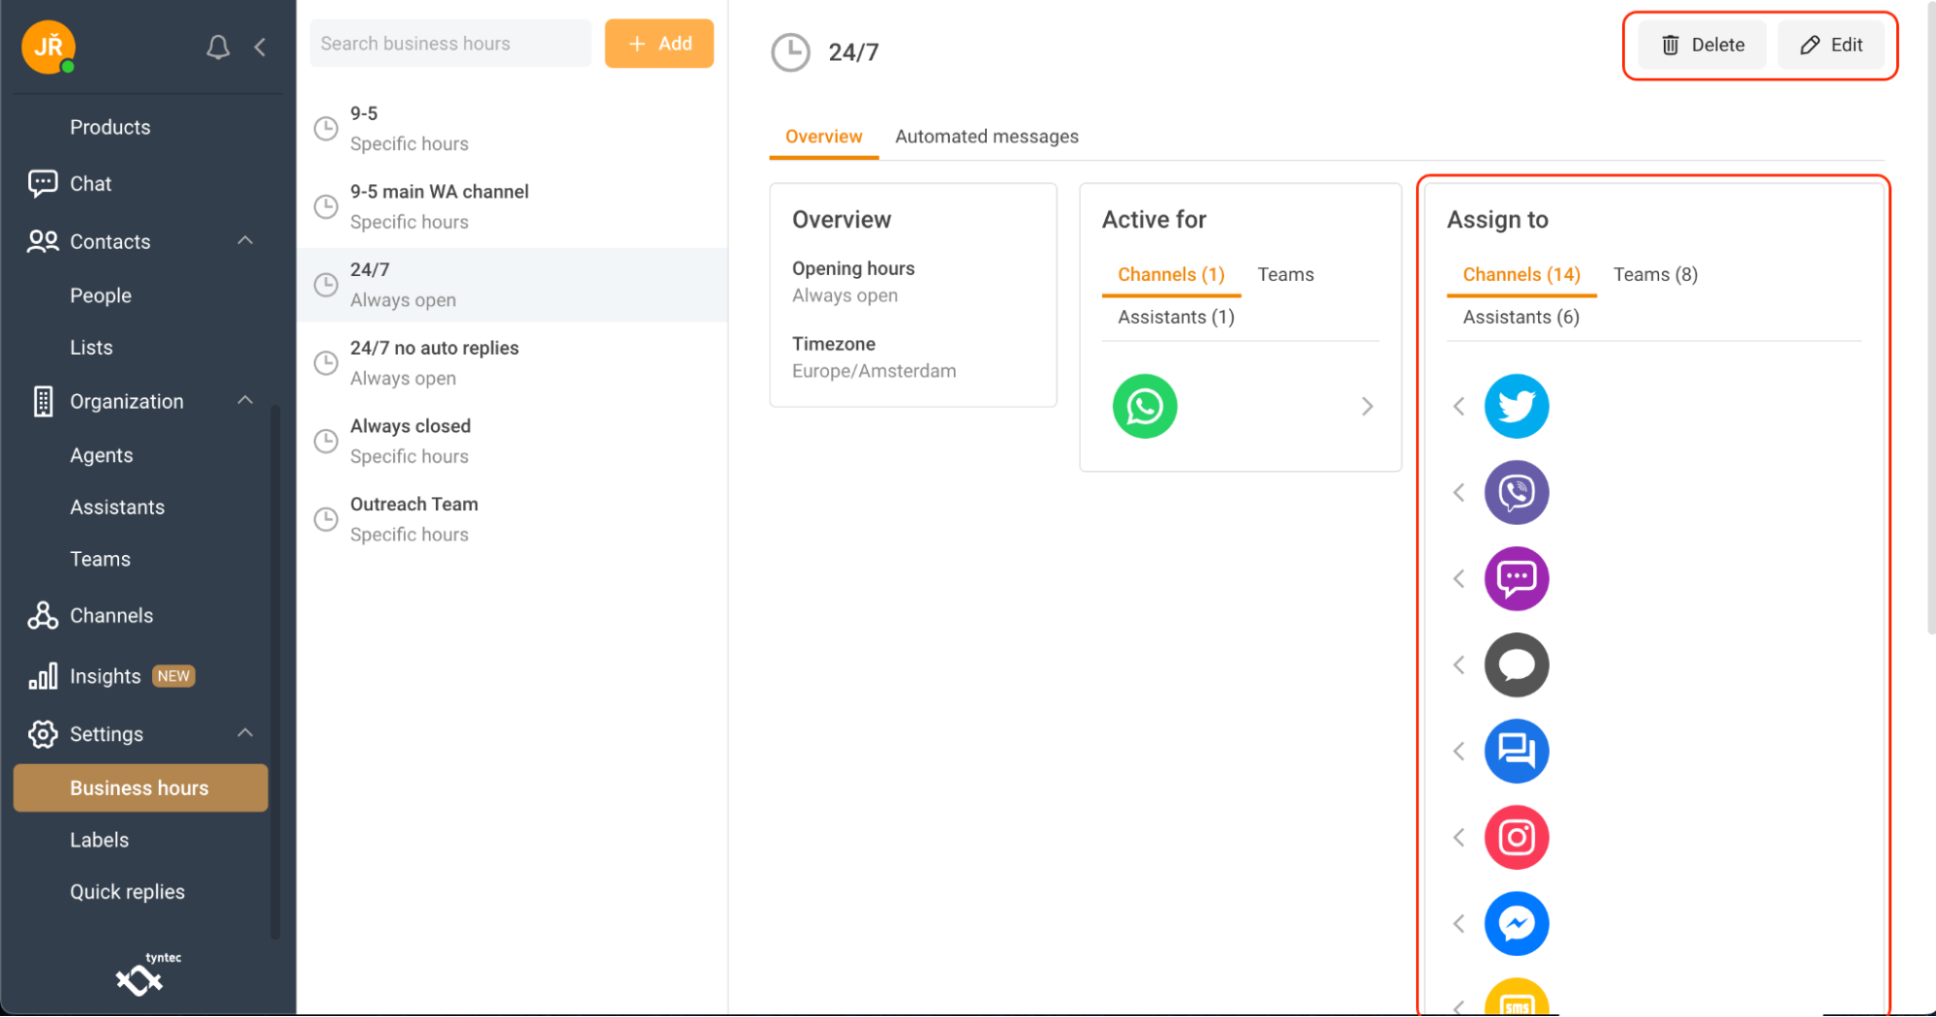Open Assistants (6) tab in Assign to

click(x=1521, y=318)
